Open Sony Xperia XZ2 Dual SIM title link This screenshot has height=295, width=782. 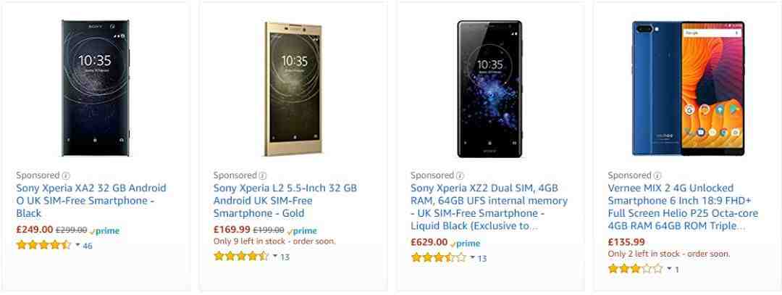click(x=489, y=207)
